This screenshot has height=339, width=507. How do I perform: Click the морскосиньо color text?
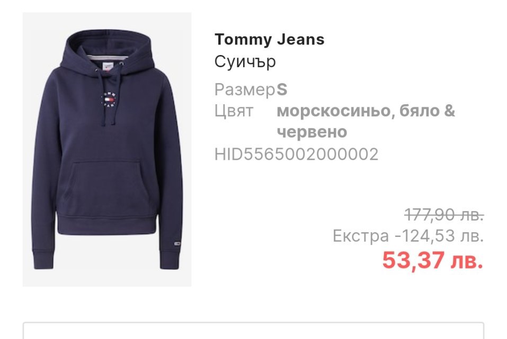[336, 111]
